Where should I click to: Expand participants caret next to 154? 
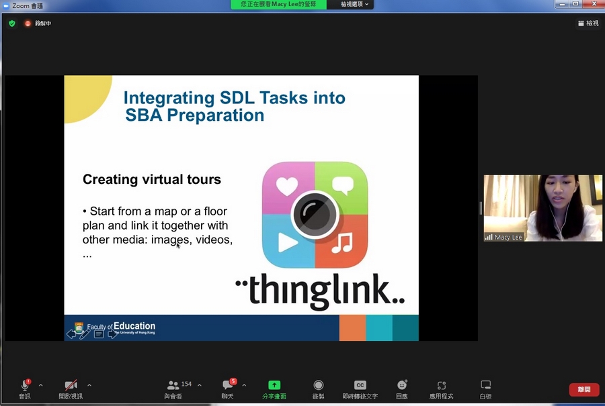click(200, 385)
